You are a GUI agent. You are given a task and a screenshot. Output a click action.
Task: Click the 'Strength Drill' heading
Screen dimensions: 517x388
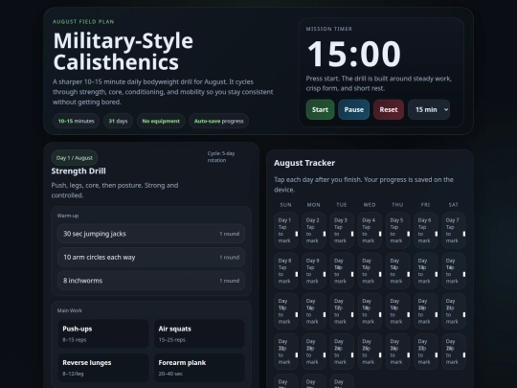pyautogui.click(x=79, y=171)
